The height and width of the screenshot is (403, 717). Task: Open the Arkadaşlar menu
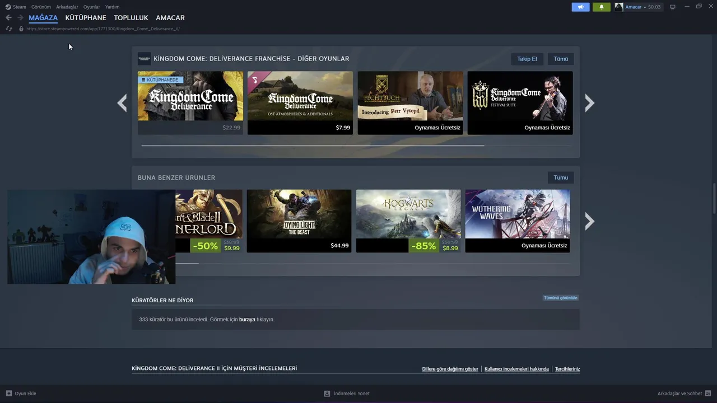click(x=67, y=7)
